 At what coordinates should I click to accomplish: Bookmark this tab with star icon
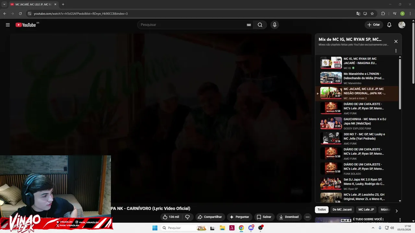[x=372, y=14]
